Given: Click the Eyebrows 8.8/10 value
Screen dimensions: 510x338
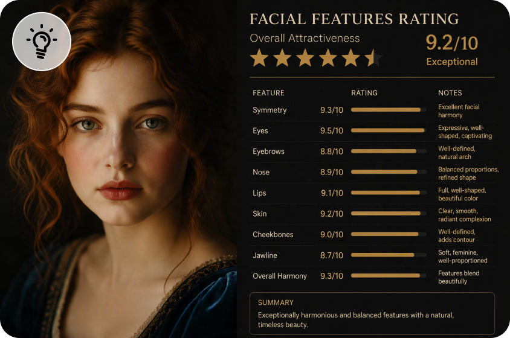Looking at the screenshot, I should [x=331, y=151].
